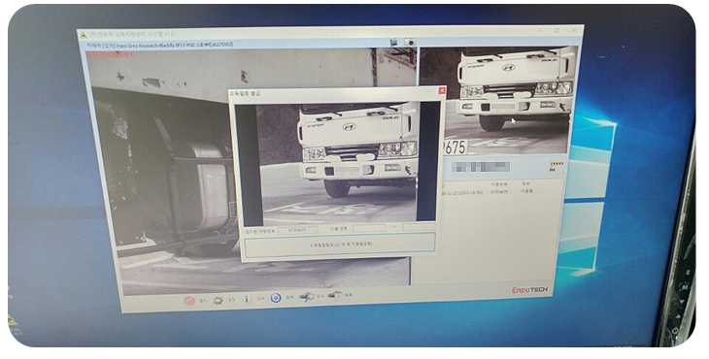Click the truck image inside the popup
Viewport: 709px width, 359px height.
[x=337, y=163]
